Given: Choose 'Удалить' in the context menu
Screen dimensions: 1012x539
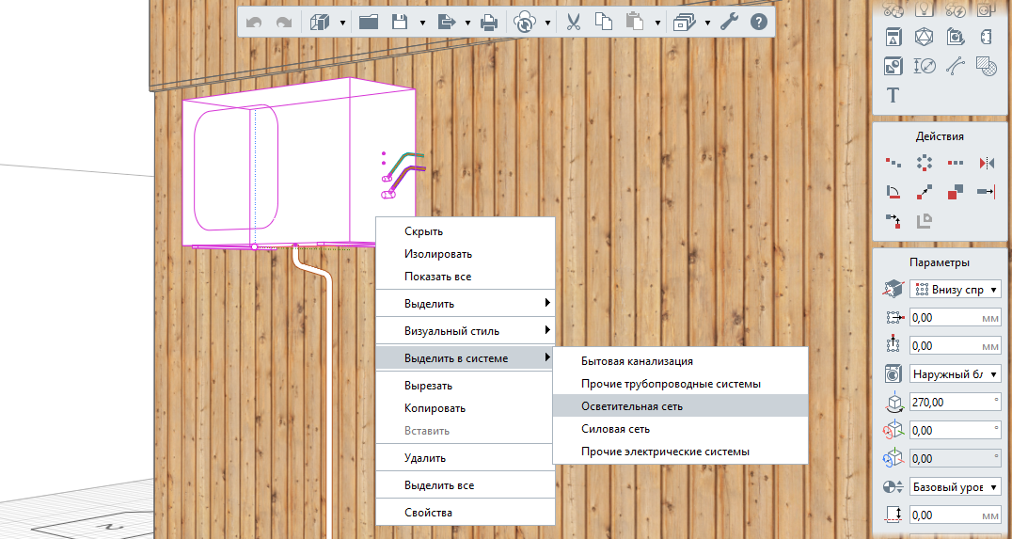Looking at the screenshot, I should [466, 458].
